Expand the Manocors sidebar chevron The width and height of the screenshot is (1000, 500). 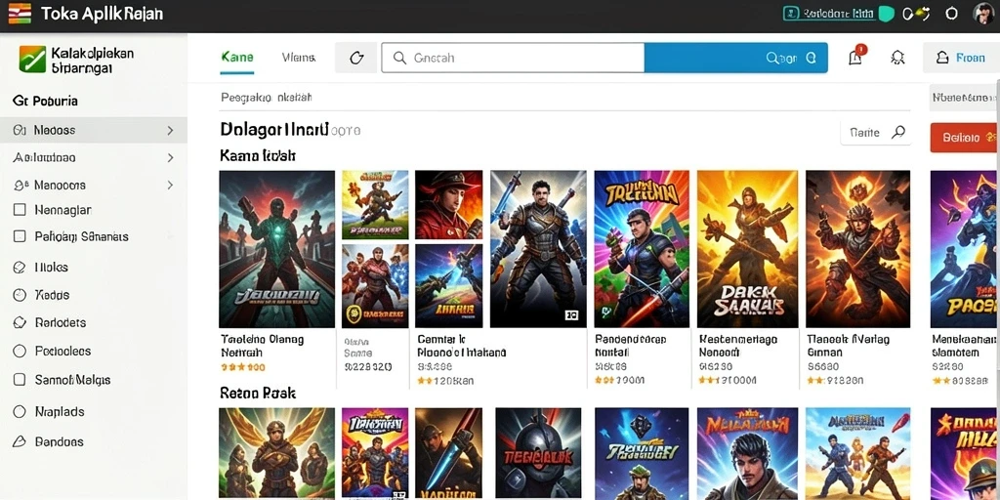pos(170,185)
